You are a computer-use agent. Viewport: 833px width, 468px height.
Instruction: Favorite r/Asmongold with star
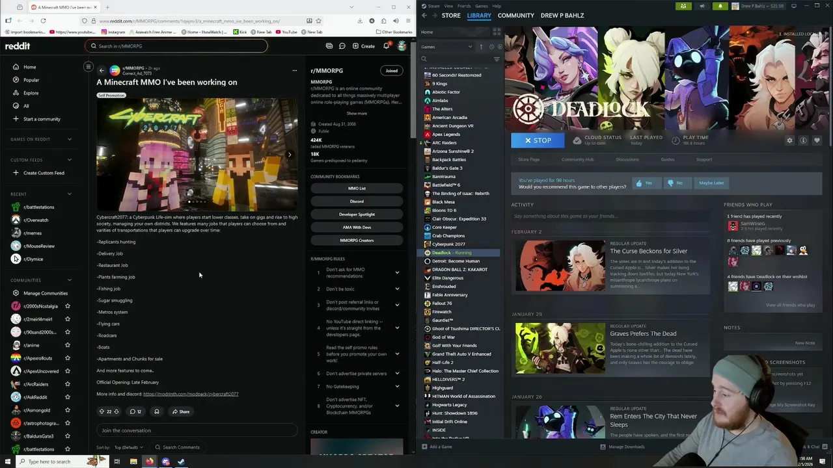68,410
